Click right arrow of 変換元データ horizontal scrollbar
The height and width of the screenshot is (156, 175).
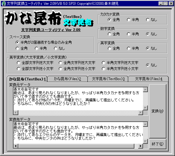tap(141, 113)
